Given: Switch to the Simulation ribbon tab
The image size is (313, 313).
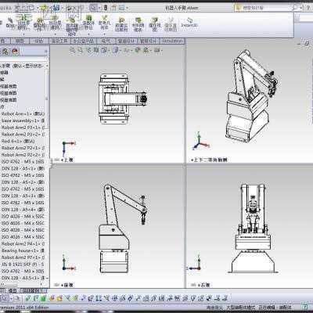Looking at the screenshot, I should click(172, 41).
